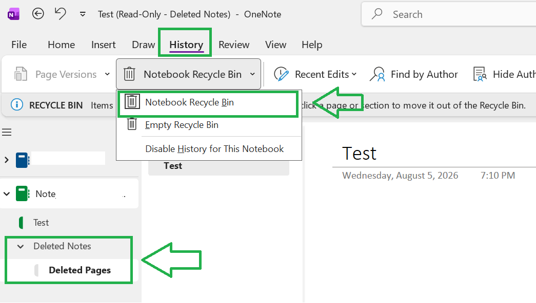Open Customize Quick Access Toolbar dropdown
Image resolution: width=536 pixels, height=303 pixels.
point(83,14)
